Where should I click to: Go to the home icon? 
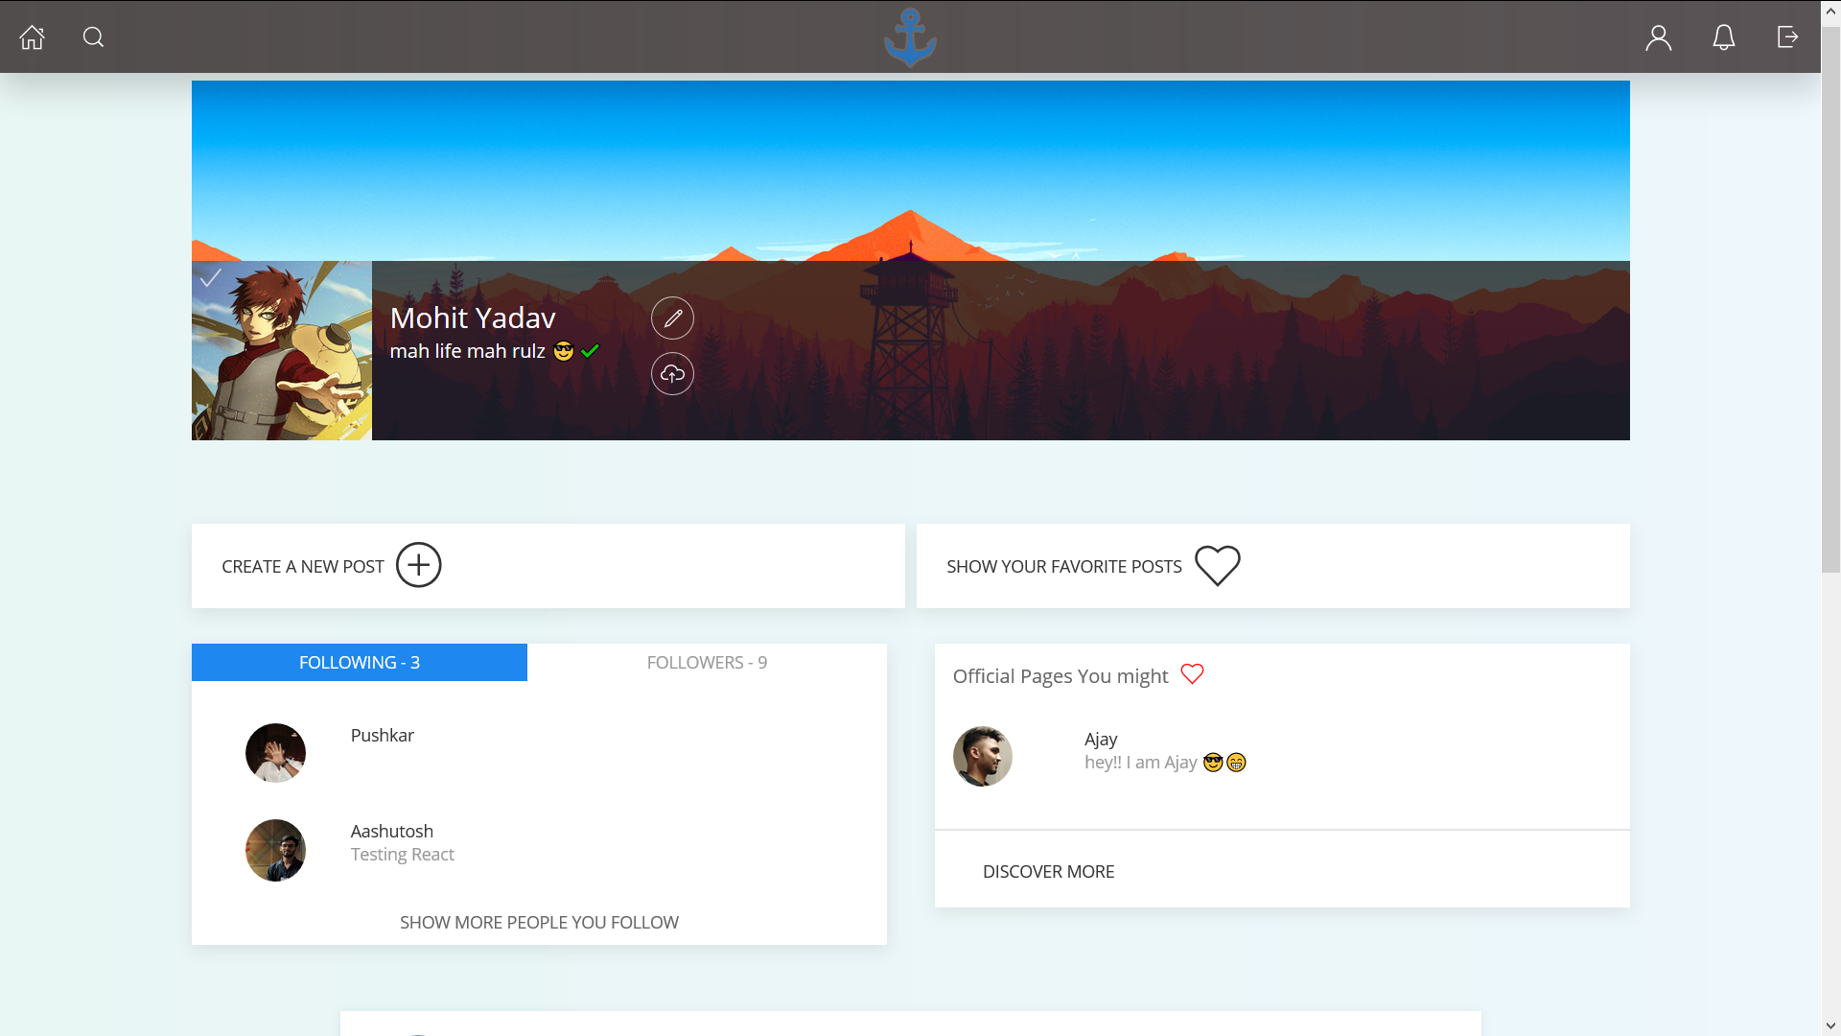(32, 37)
